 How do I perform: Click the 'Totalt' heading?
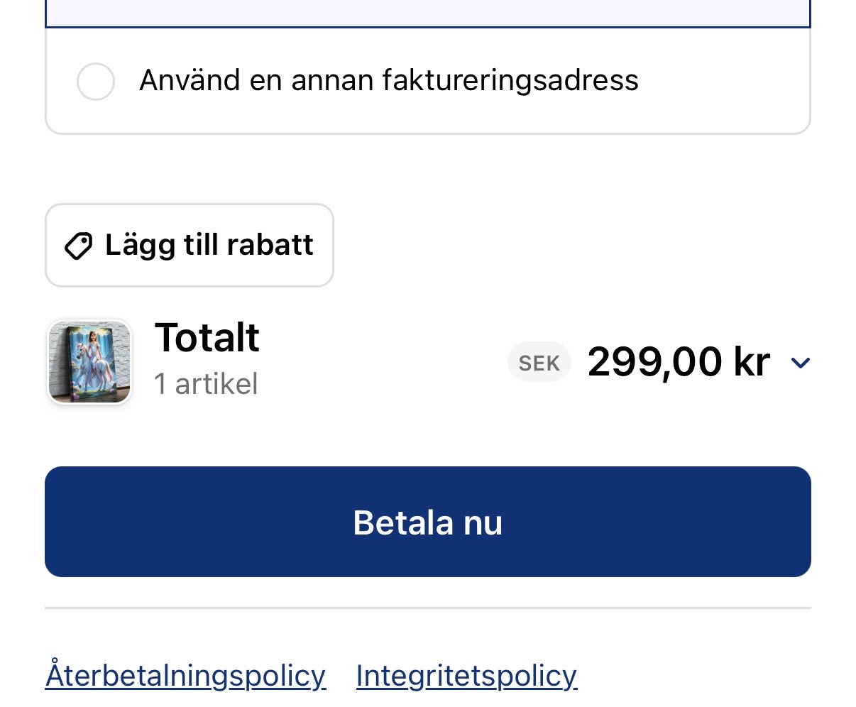tap(207, 337)
